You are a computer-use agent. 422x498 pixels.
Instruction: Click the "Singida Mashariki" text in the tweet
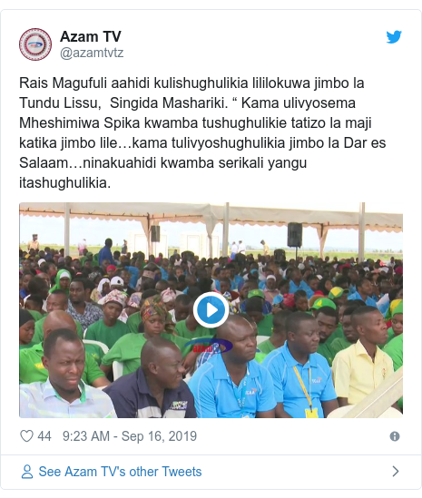[x=169, y=103]
